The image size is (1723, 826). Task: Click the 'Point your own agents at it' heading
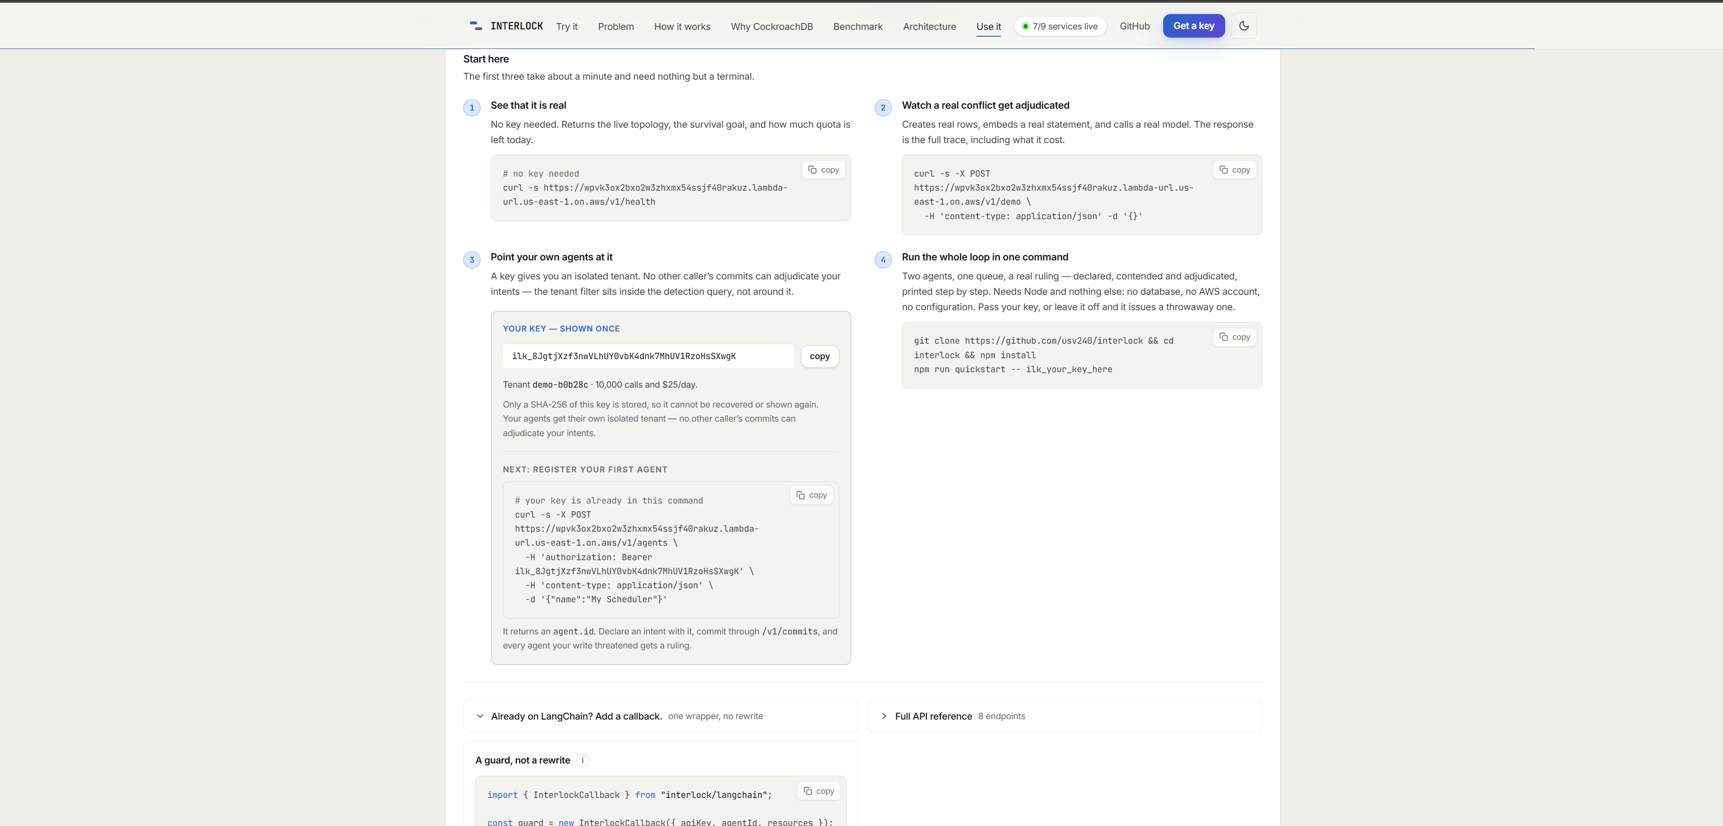(x=551, y=258)
